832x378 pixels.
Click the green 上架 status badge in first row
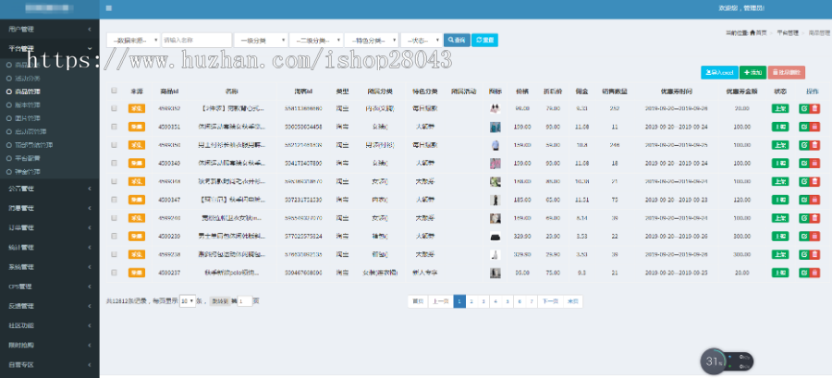click(x=779, y=108)
